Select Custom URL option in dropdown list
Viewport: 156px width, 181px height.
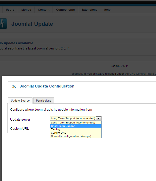(x=76, y=133)
